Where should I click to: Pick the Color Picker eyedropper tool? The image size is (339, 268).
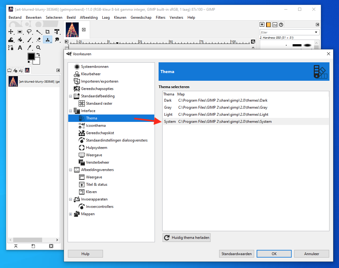[29, 48]
